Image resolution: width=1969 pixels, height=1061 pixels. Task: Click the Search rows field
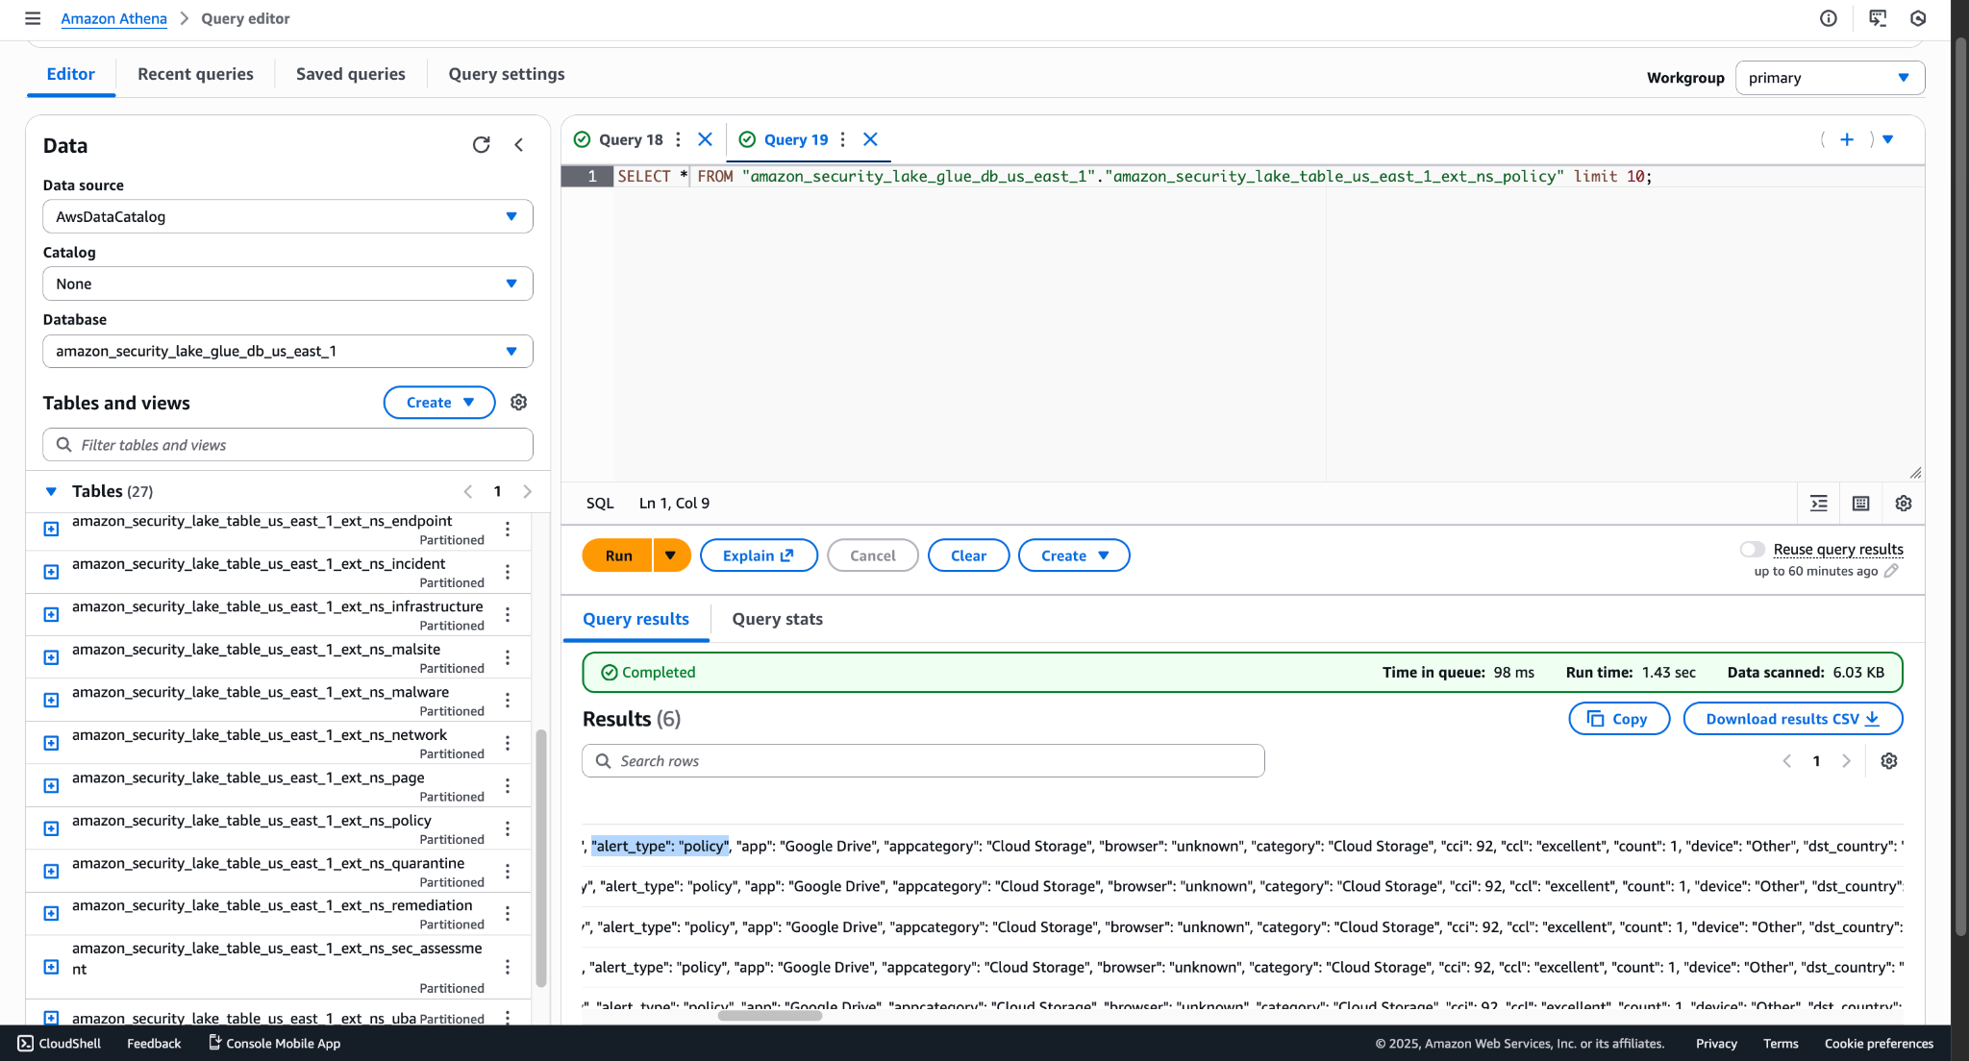click(x=923, y=761)
